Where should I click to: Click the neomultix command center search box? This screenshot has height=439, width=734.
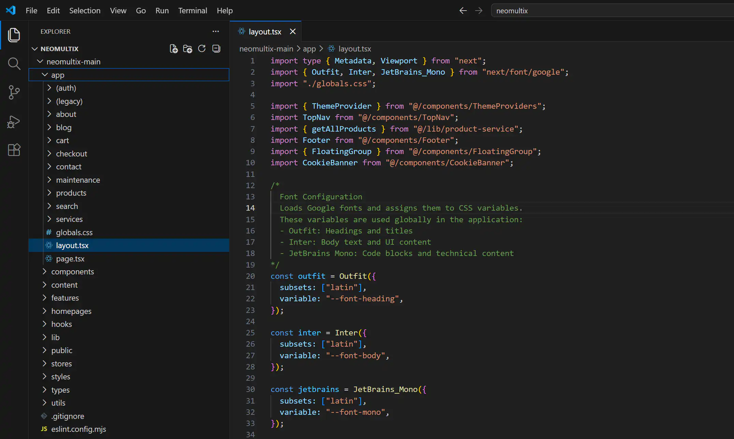point(613,11)
